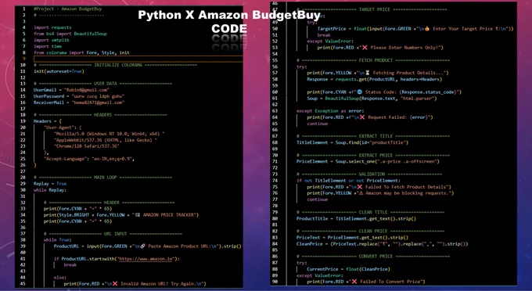This screenshot has width=532, height=291.
Task: Click the "init(autoreset=True)" call
Action: point(59,71)
